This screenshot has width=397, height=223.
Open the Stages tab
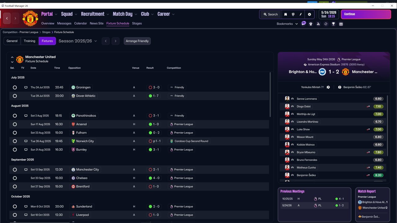[x=137, y=23]
